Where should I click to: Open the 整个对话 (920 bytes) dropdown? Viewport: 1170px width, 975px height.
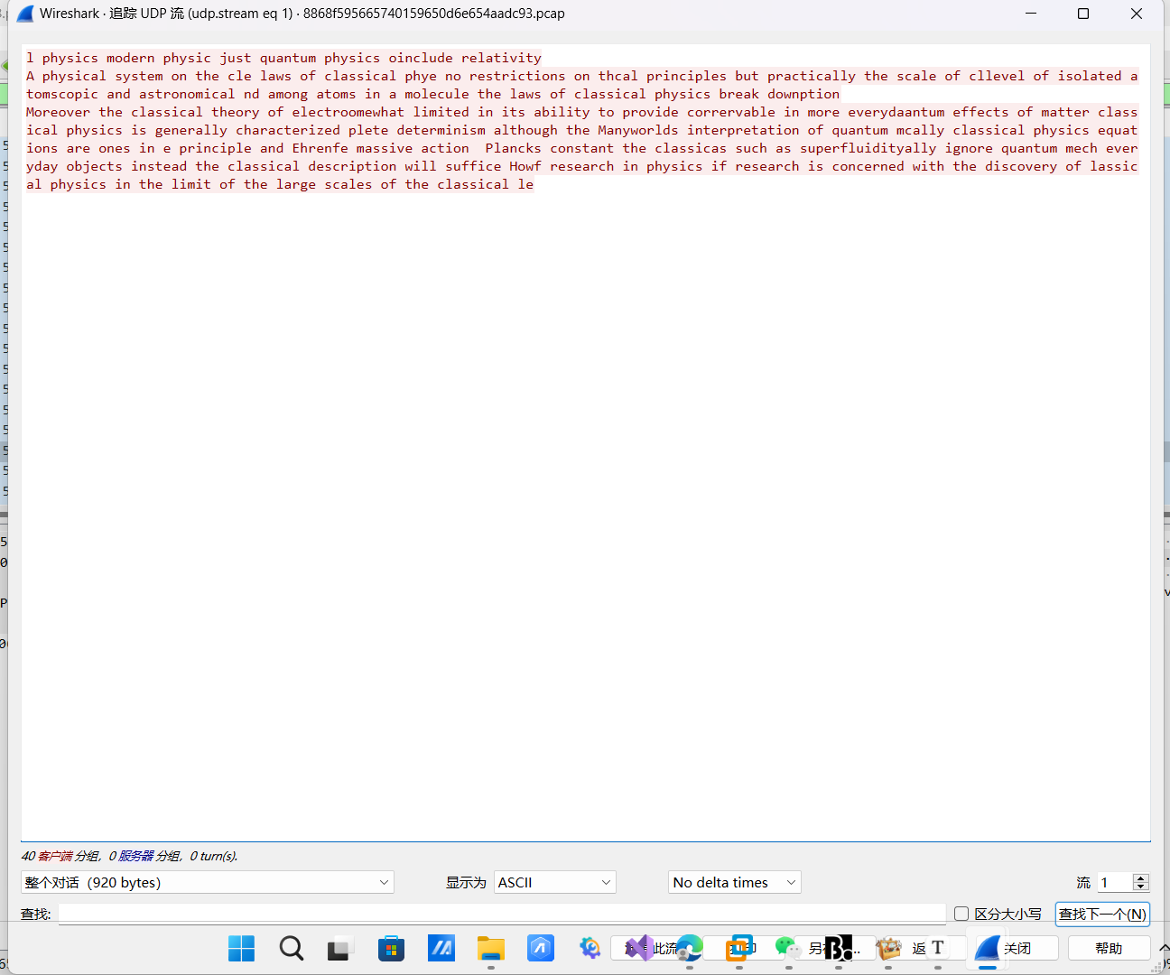tap(207, 882)
